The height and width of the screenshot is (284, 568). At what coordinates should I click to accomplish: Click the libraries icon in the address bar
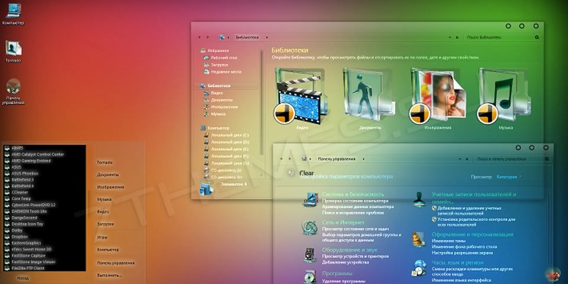point(222,37)
